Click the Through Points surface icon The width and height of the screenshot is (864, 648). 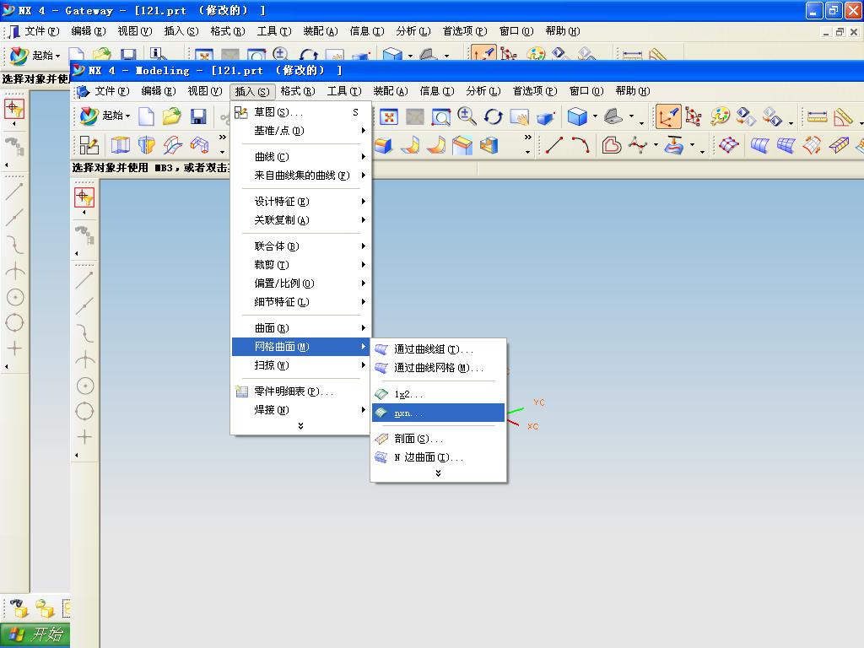(728, 145)
